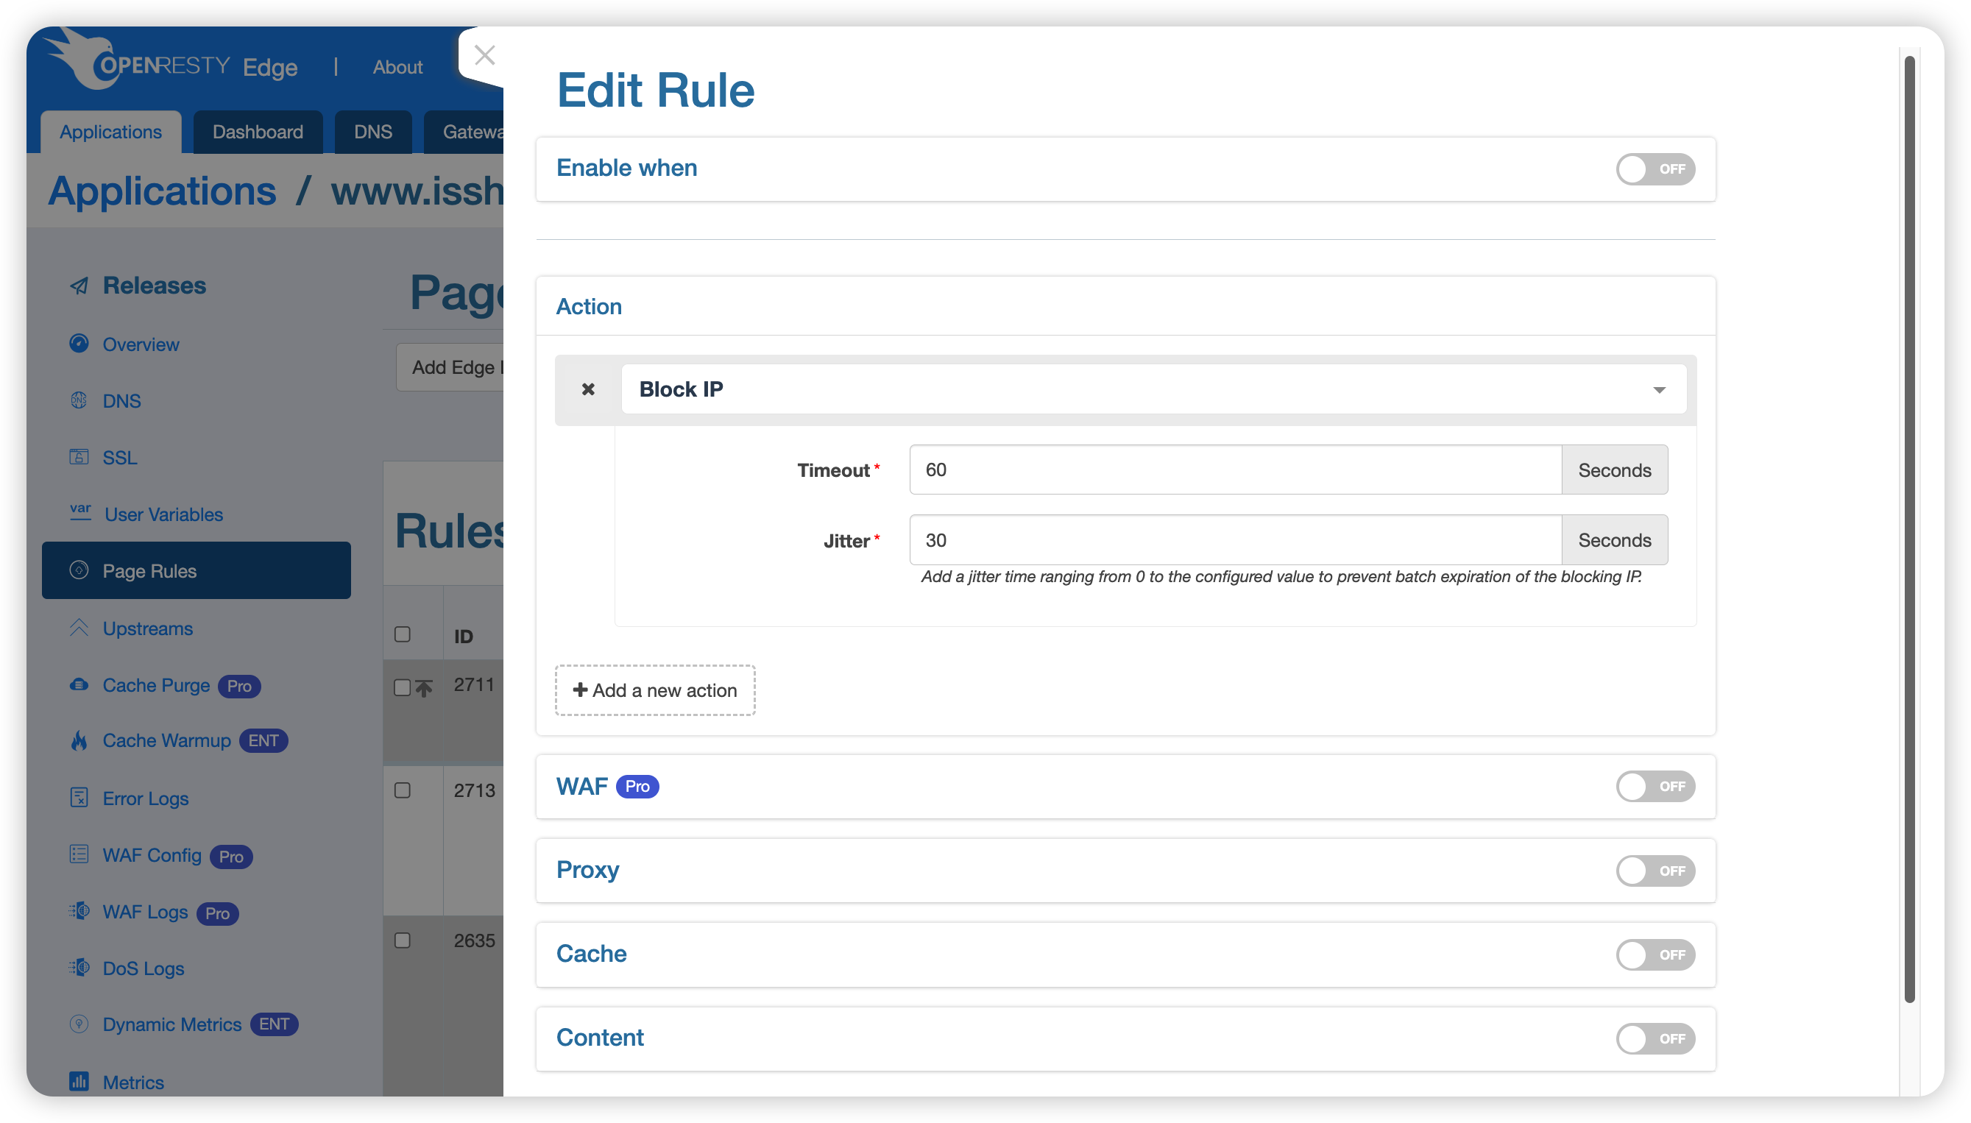
Task: Click move-to-top arrow for rule 2711
Action: point(424,687)
